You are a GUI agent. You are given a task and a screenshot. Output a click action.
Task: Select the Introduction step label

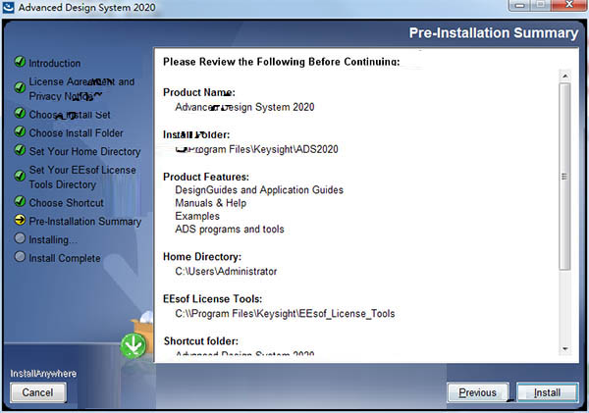pyautogui.click(x=55, y=63)
